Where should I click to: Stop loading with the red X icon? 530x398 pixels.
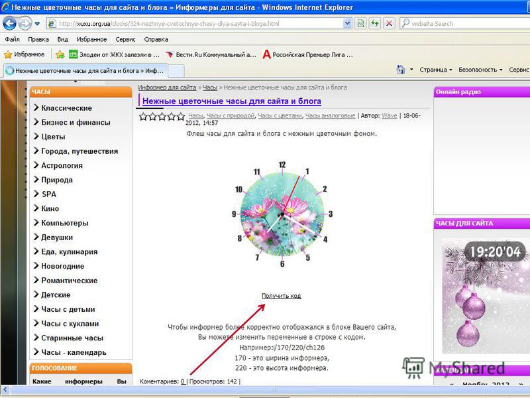(x=389, y=23)
